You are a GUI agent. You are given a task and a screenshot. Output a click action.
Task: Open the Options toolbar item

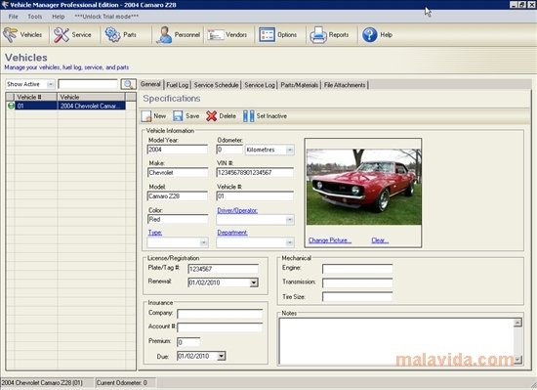pos(277,35)
